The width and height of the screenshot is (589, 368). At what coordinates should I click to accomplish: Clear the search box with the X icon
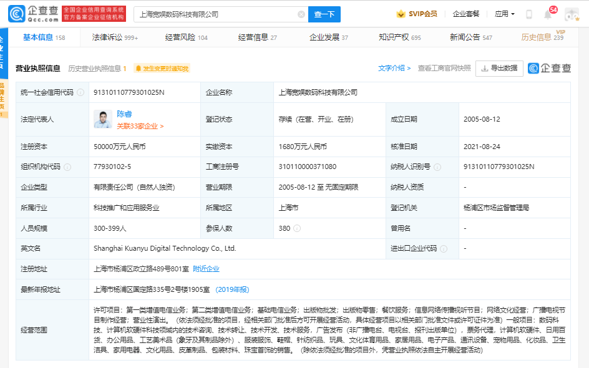[301, 14]
